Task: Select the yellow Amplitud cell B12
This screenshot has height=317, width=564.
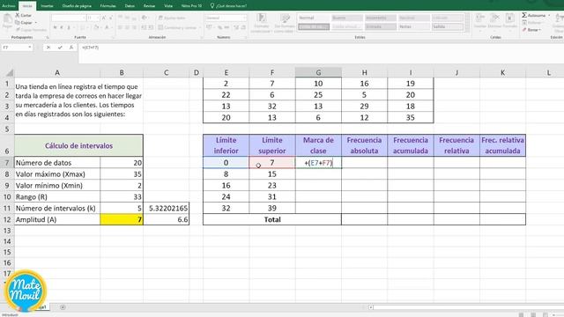Action: [x=122, y=219]
